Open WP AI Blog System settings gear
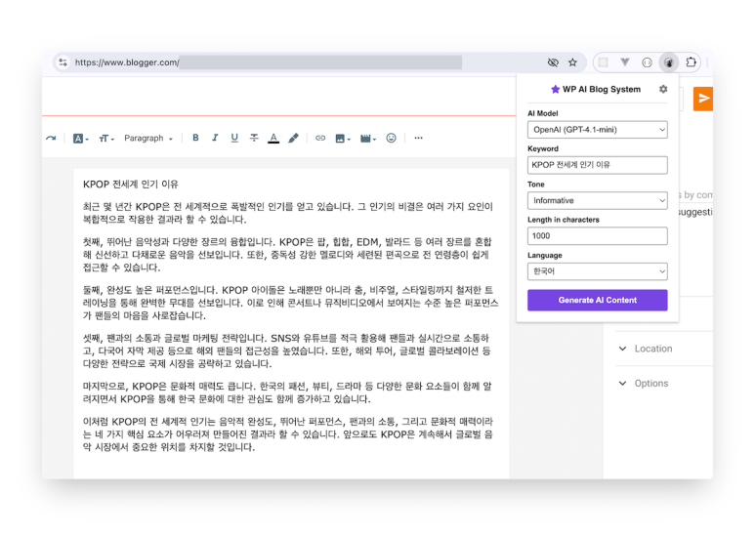 coord(663,89)
